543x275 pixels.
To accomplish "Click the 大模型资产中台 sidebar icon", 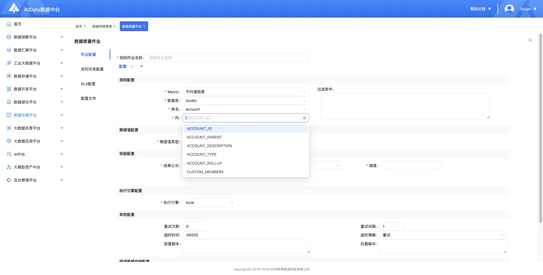I will tap(9, 167).
